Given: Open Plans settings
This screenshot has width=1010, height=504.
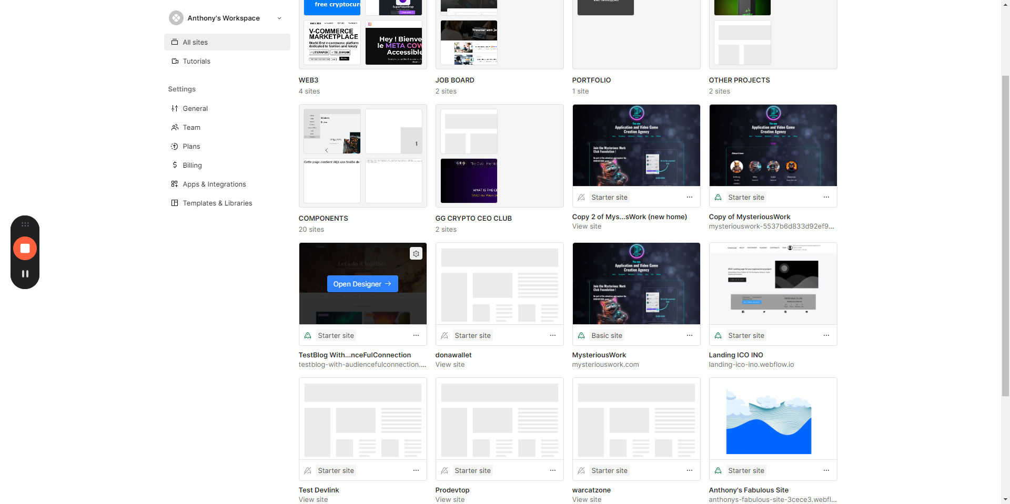Looking at the screenshot, I should (x=227, y=146).
